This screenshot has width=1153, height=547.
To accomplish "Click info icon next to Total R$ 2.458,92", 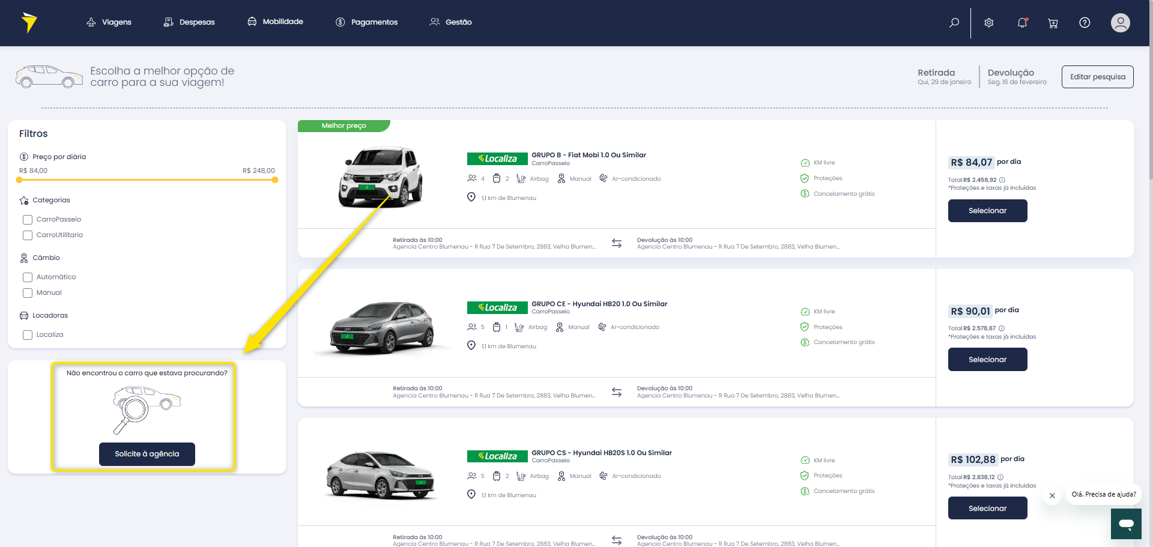I will (x=1002, y=180).
